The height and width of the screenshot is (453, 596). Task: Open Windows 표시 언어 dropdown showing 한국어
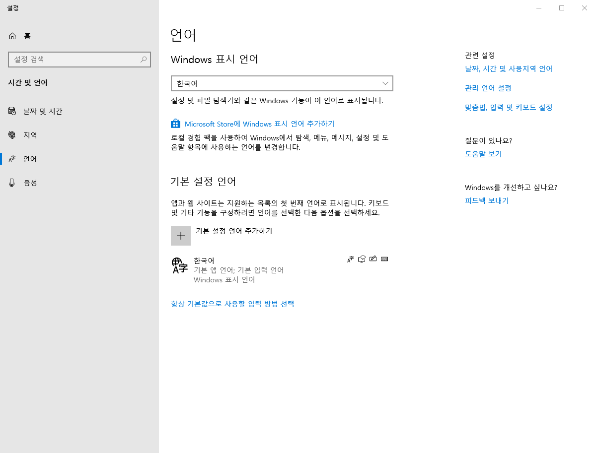tap(282, 83)
